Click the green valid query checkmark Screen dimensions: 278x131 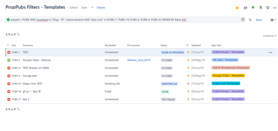pos(8,20)
